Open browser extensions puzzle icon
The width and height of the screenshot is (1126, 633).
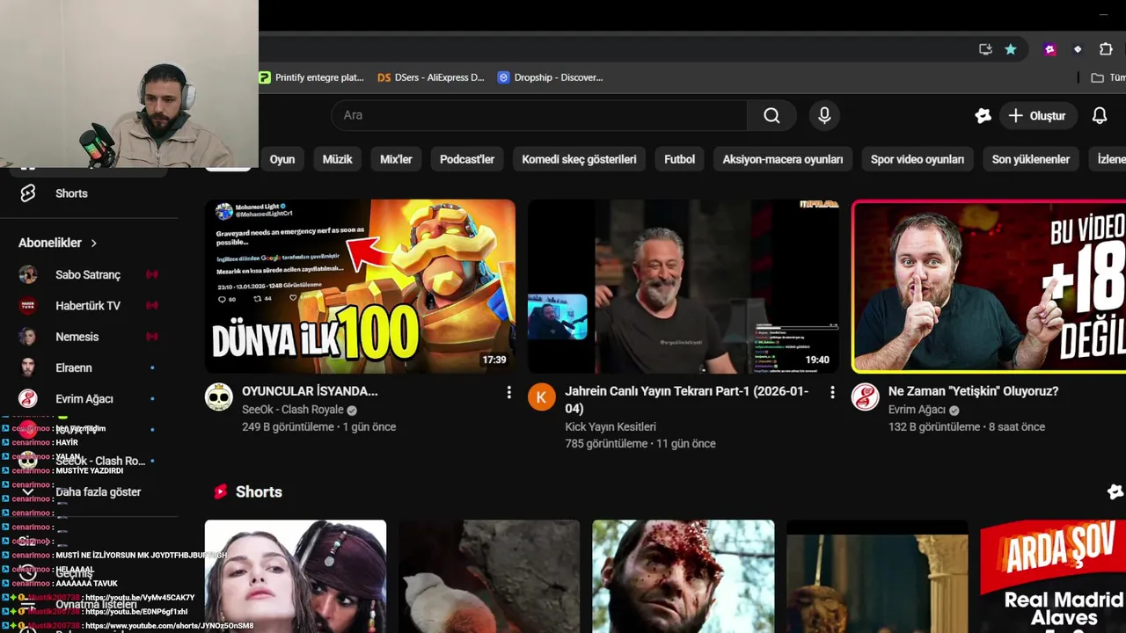(x=1106, y=49)
